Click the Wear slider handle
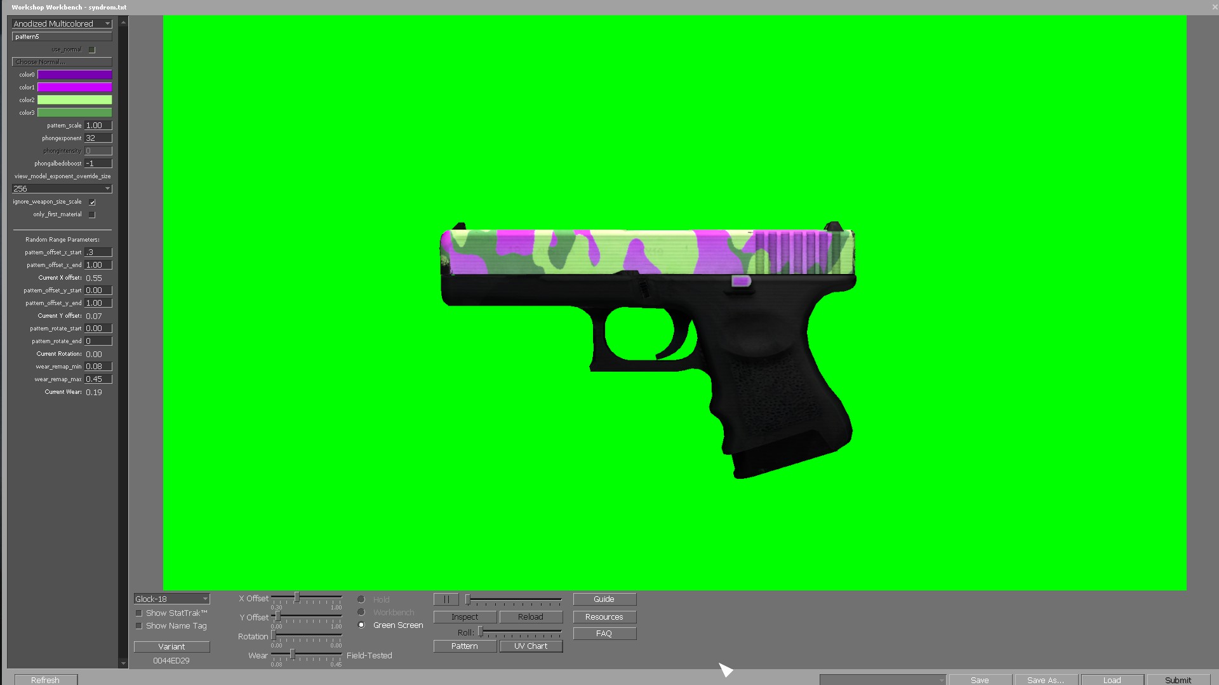Viewport: 1219px width, 685px height. [292, 654]
